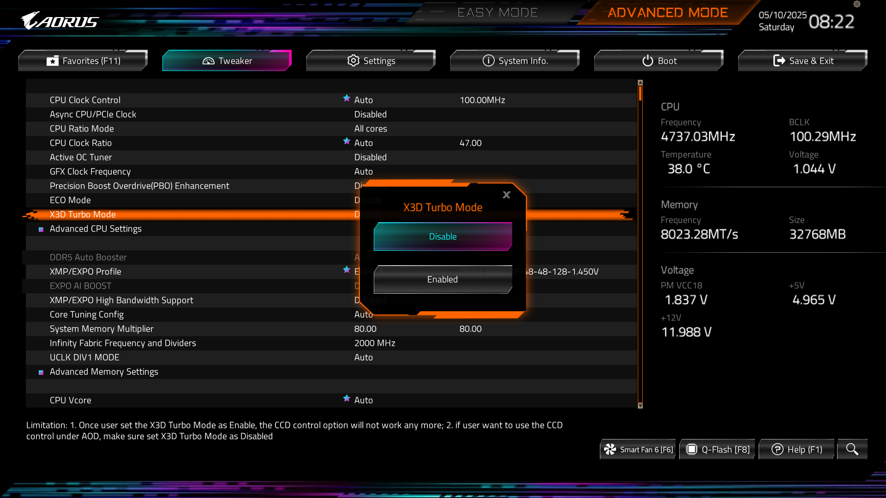This screenshot has height=498, width=886.
Task: Open CPU Vcore Auto value
Action: tap(364, 400)
